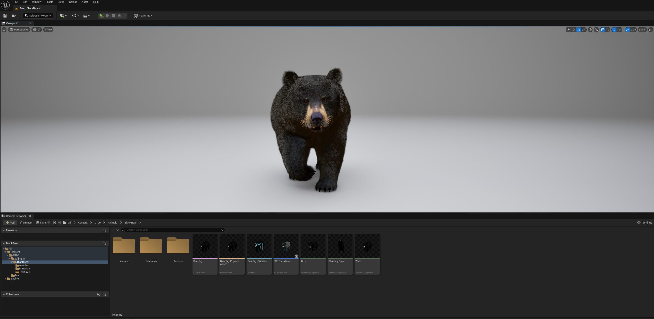Click the Save All button
The image size is (654, 319).
point(43,223)
